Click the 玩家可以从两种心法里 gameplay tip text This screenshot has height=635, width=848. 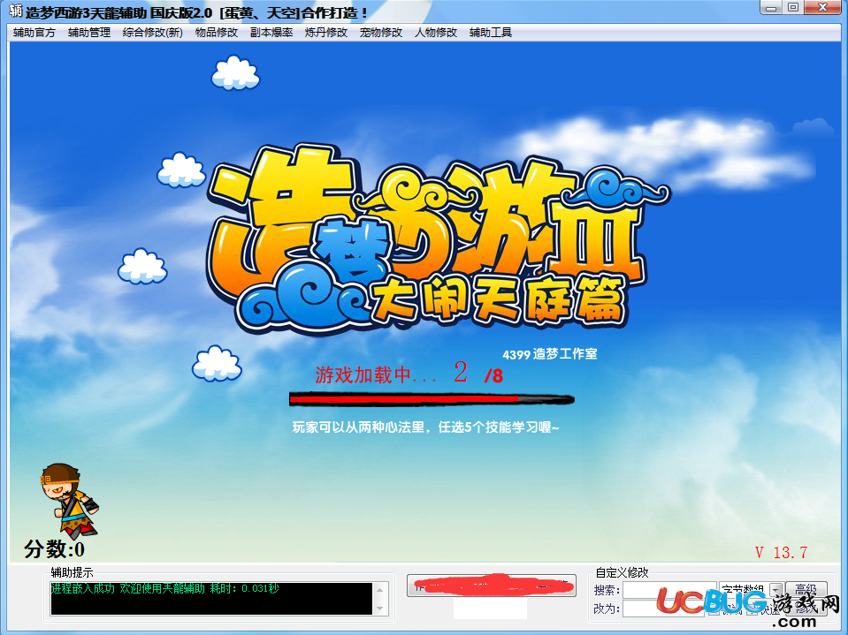(425, 427)
